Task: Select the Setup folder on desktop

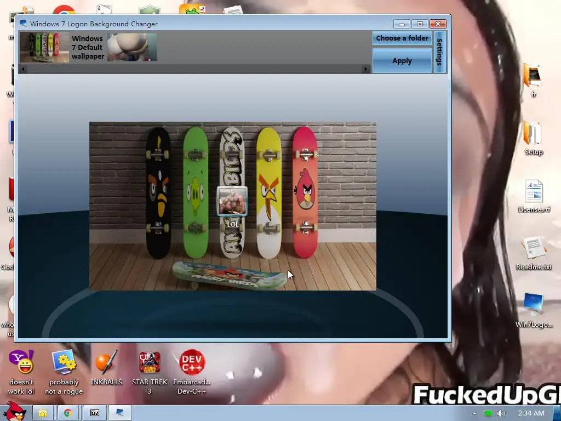Action: click(x=534, y=138)
